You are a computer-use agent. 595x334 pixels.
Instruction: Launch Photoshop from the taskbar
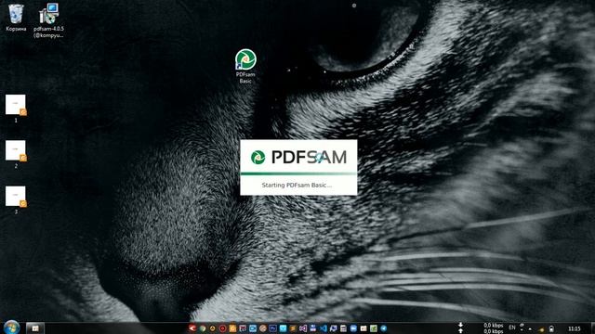tap(272, 328)
